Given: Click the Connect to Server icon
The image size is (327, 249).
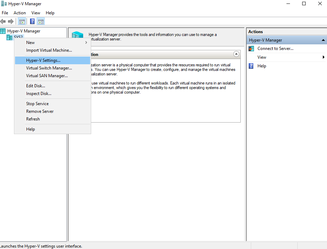Looking at the screenshot, I should point(251,49).
